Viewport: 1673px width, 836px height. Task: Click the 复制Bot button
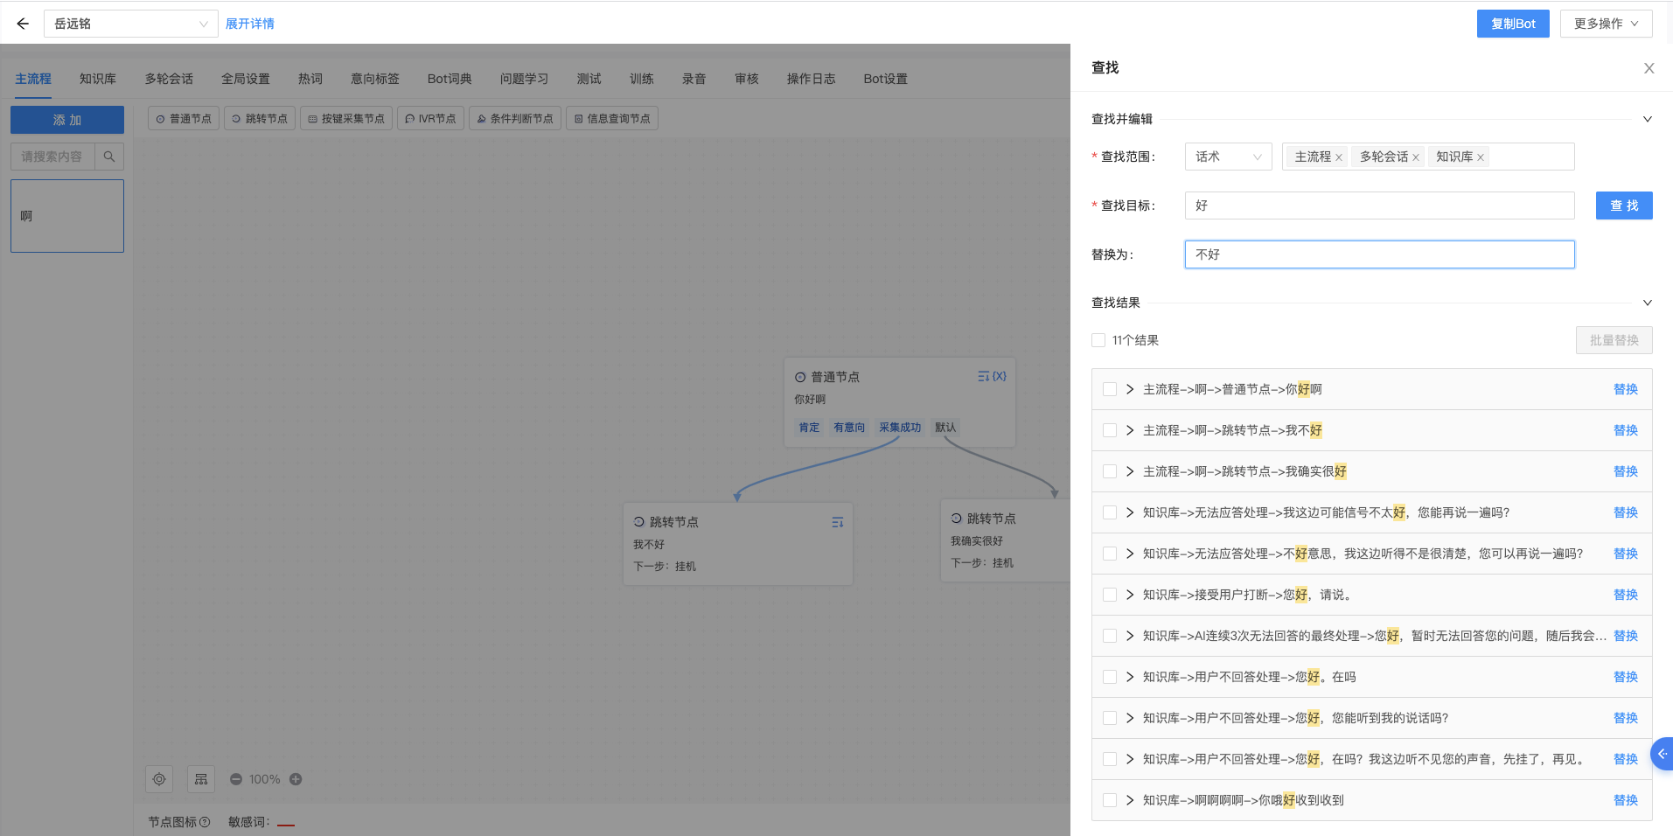tap(1512, 23)
